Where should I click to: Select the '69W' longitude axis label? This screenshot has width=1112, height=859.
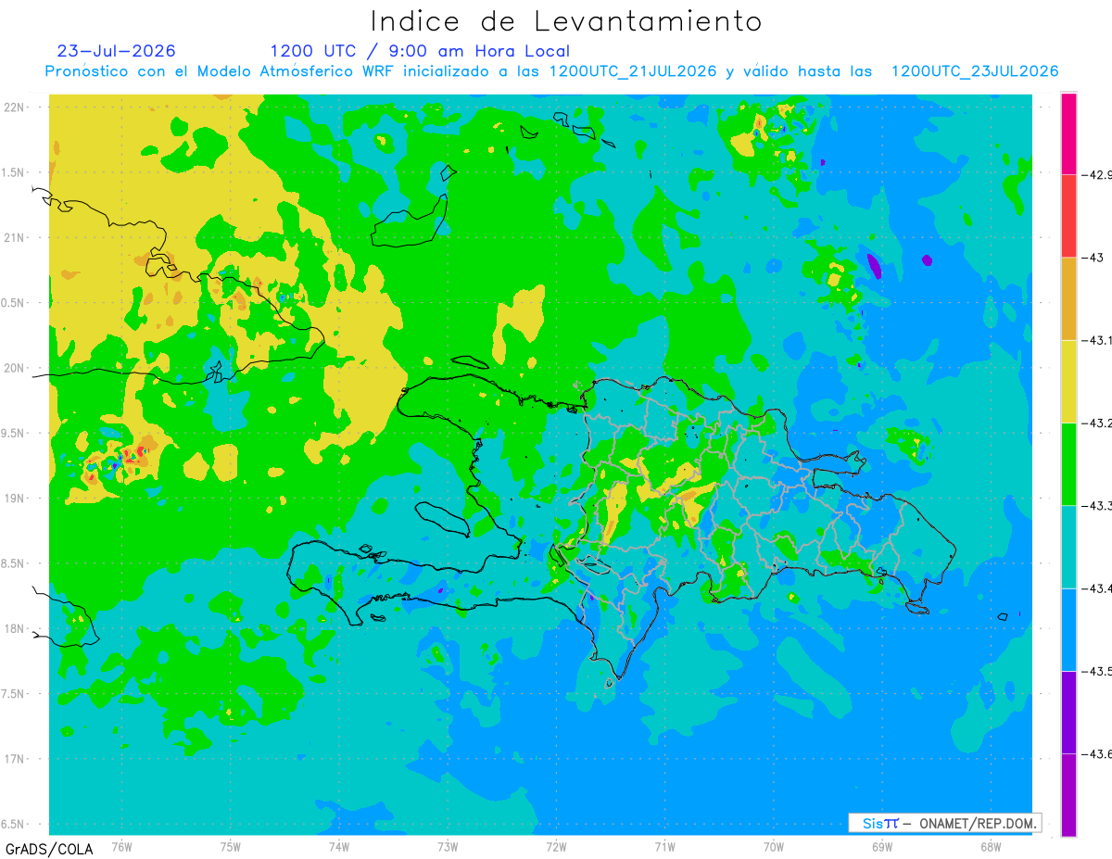coord(881,846)
